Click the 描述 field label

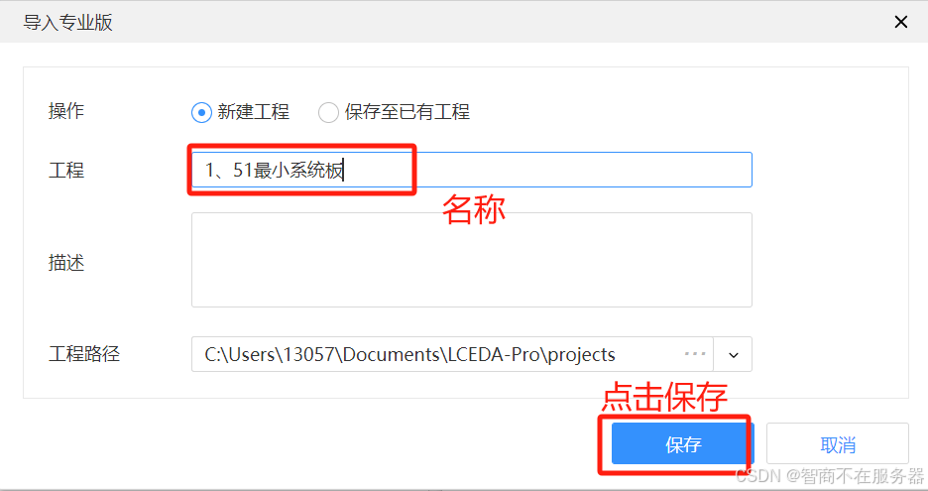click(66, 263)
